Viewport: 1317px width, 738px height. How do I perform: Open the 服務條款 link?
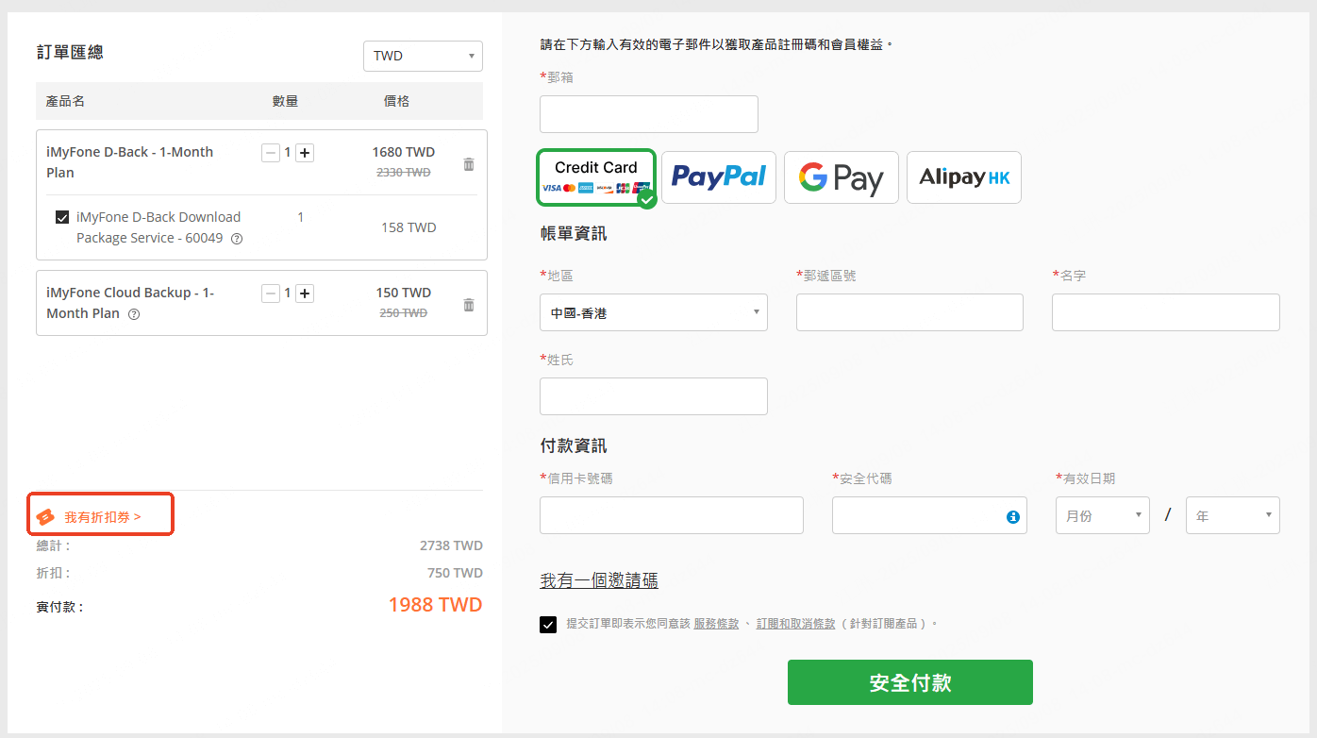pyautogui.click(x=716, y=624)
